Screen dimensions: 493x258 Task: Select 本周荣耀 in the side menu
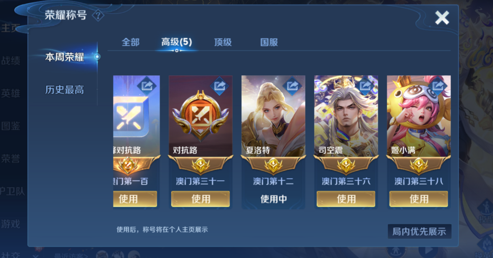(65, 57)
